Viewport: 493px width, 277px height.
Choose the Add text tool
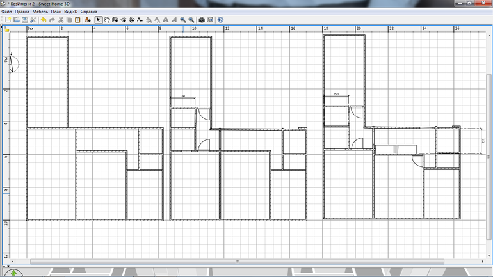[140, 20]
